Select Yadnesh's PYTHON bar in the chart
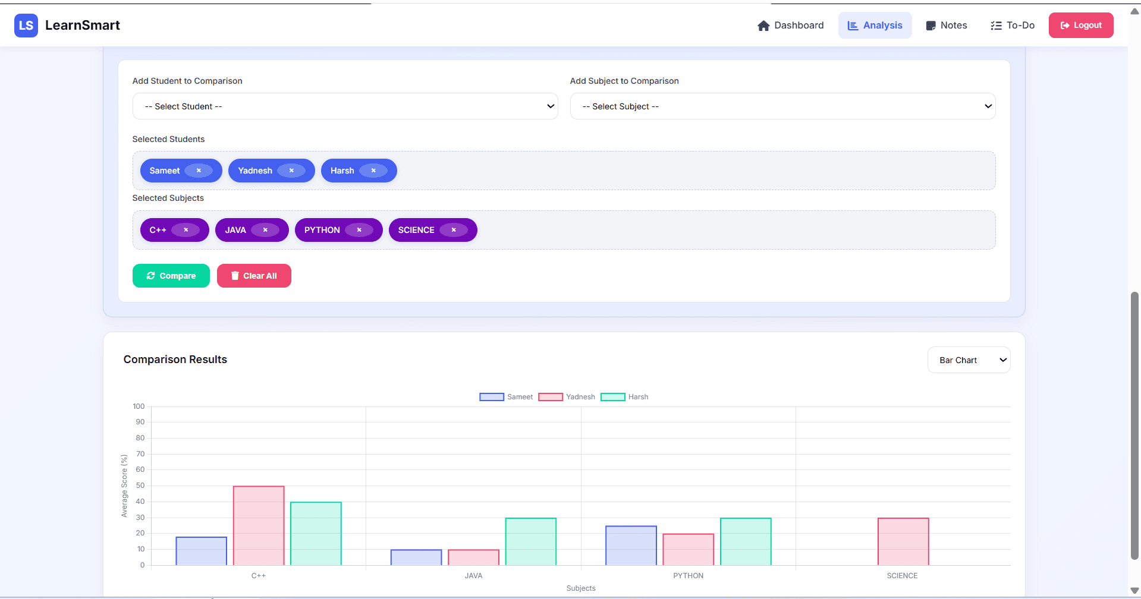The width and height of the screenshot is (1141, 599). (689, 550)
